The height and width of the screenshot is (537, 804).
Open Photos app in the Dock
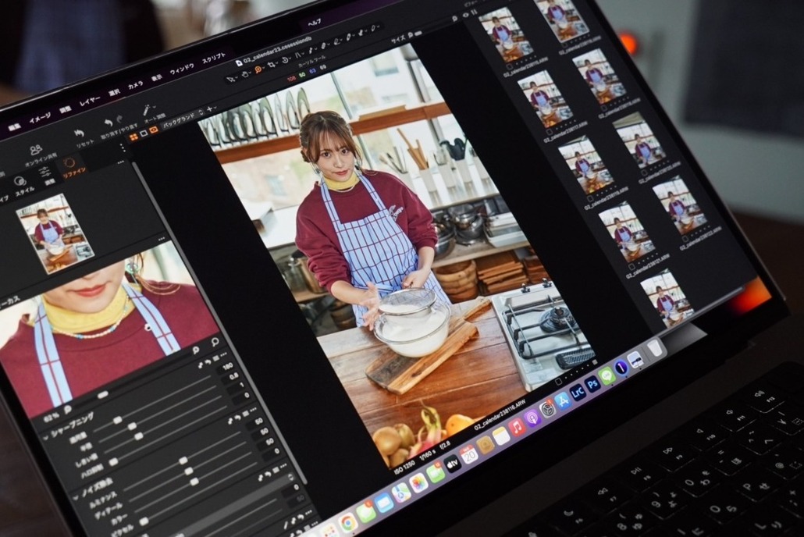coord(418,483)
